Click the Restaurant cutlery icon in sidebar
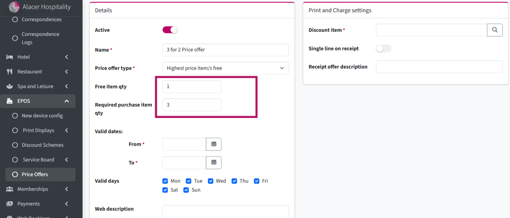This screenshot has width=510, height=218. click(10, 72)
